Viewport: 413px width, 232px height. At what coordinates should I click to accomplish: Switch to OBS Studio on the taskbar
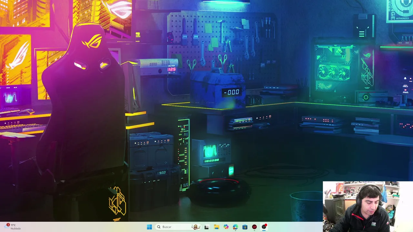[264, 227]
